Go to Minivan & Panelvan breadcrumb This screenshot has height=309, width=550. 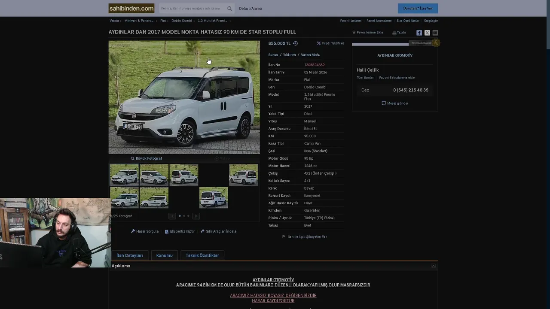(x=139, y=21)
